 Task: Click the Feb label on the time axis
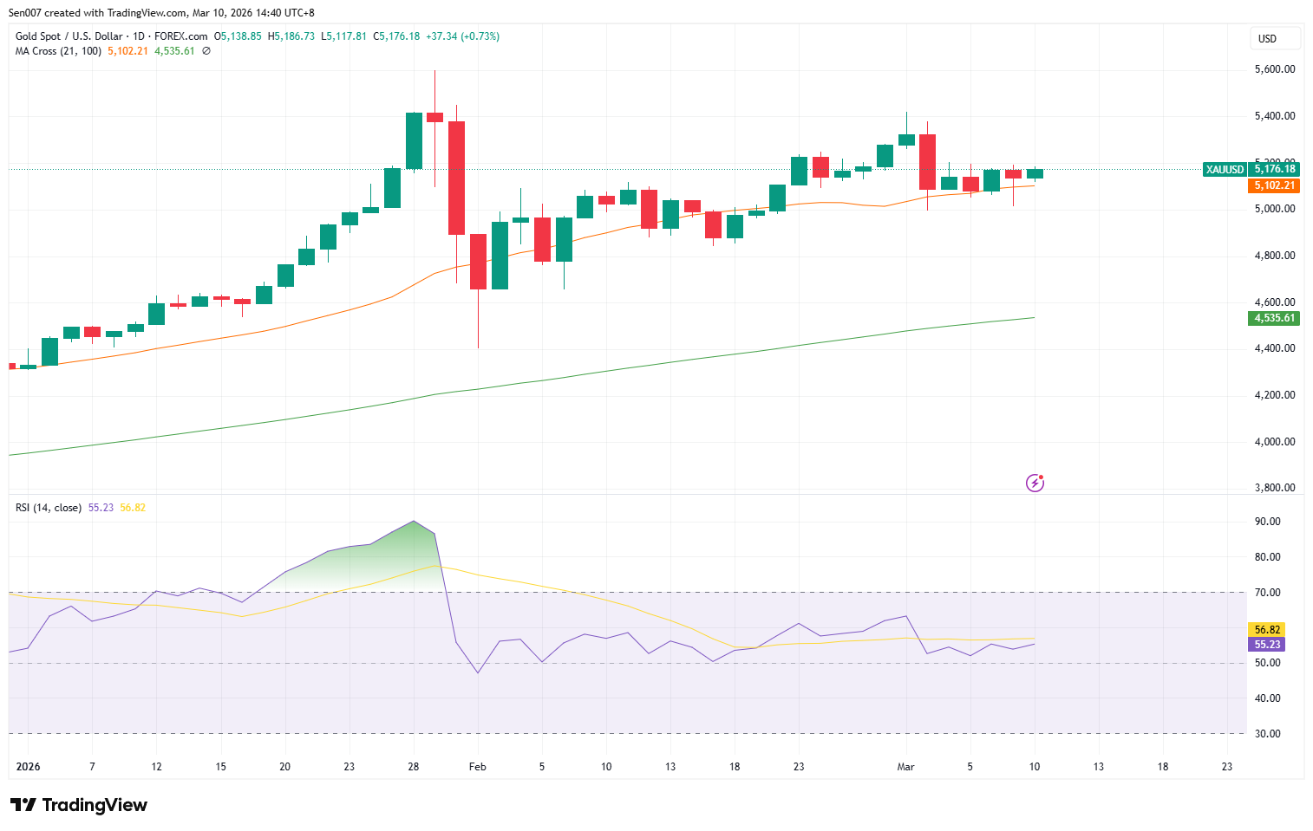(x=477, y=767)
